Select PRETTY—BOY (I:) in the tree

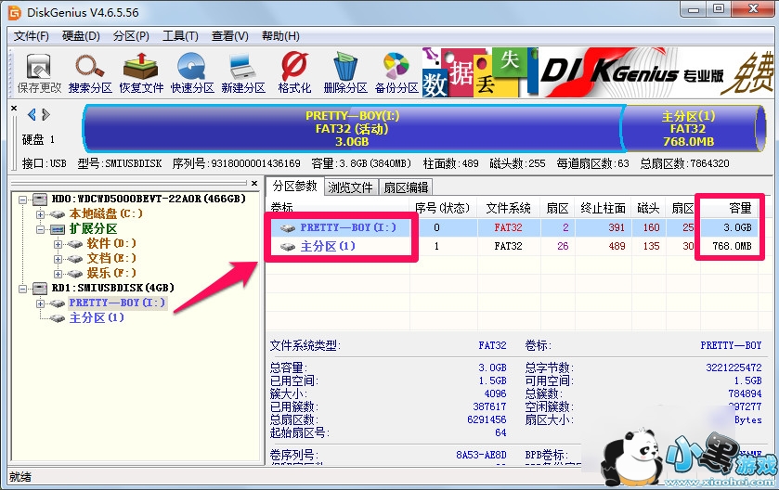117,303
